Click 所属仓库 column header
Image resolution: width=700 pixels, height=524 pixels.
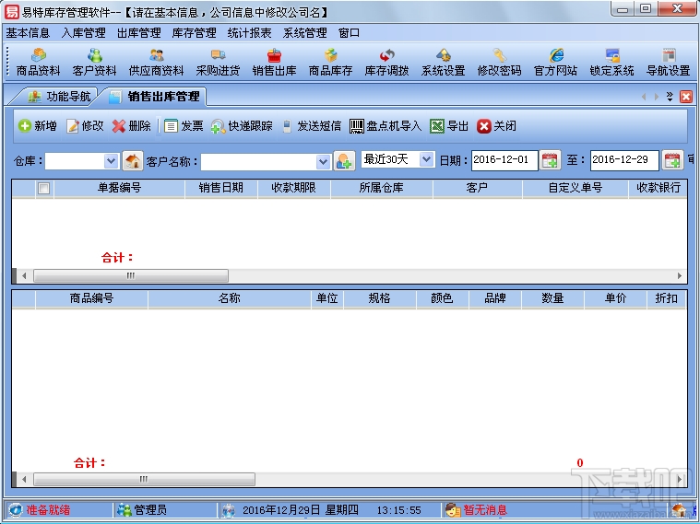[x=381, y=188]
